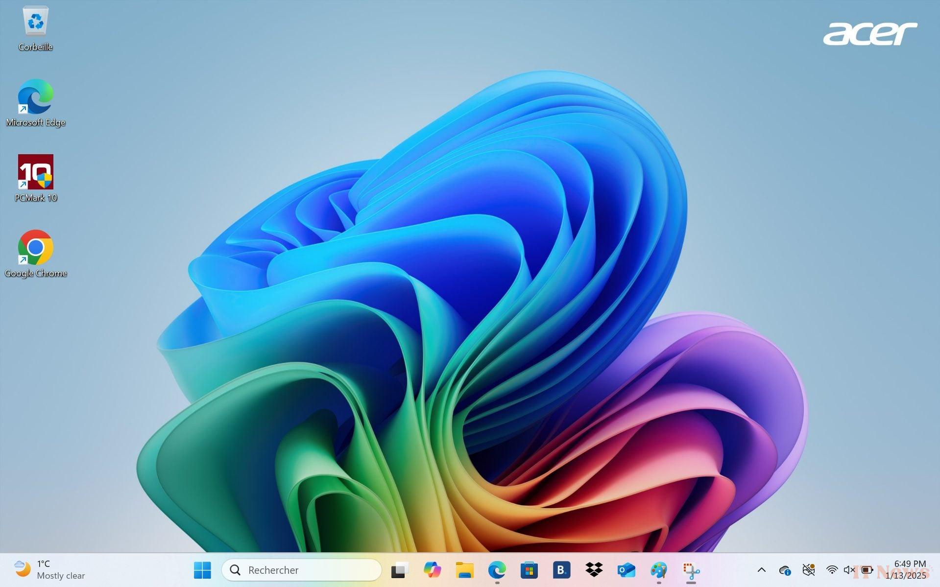The height and width of the screenshot is (587, 940).
Task: Open Microsoft Store from the taskbar
Action: [529, 570]
